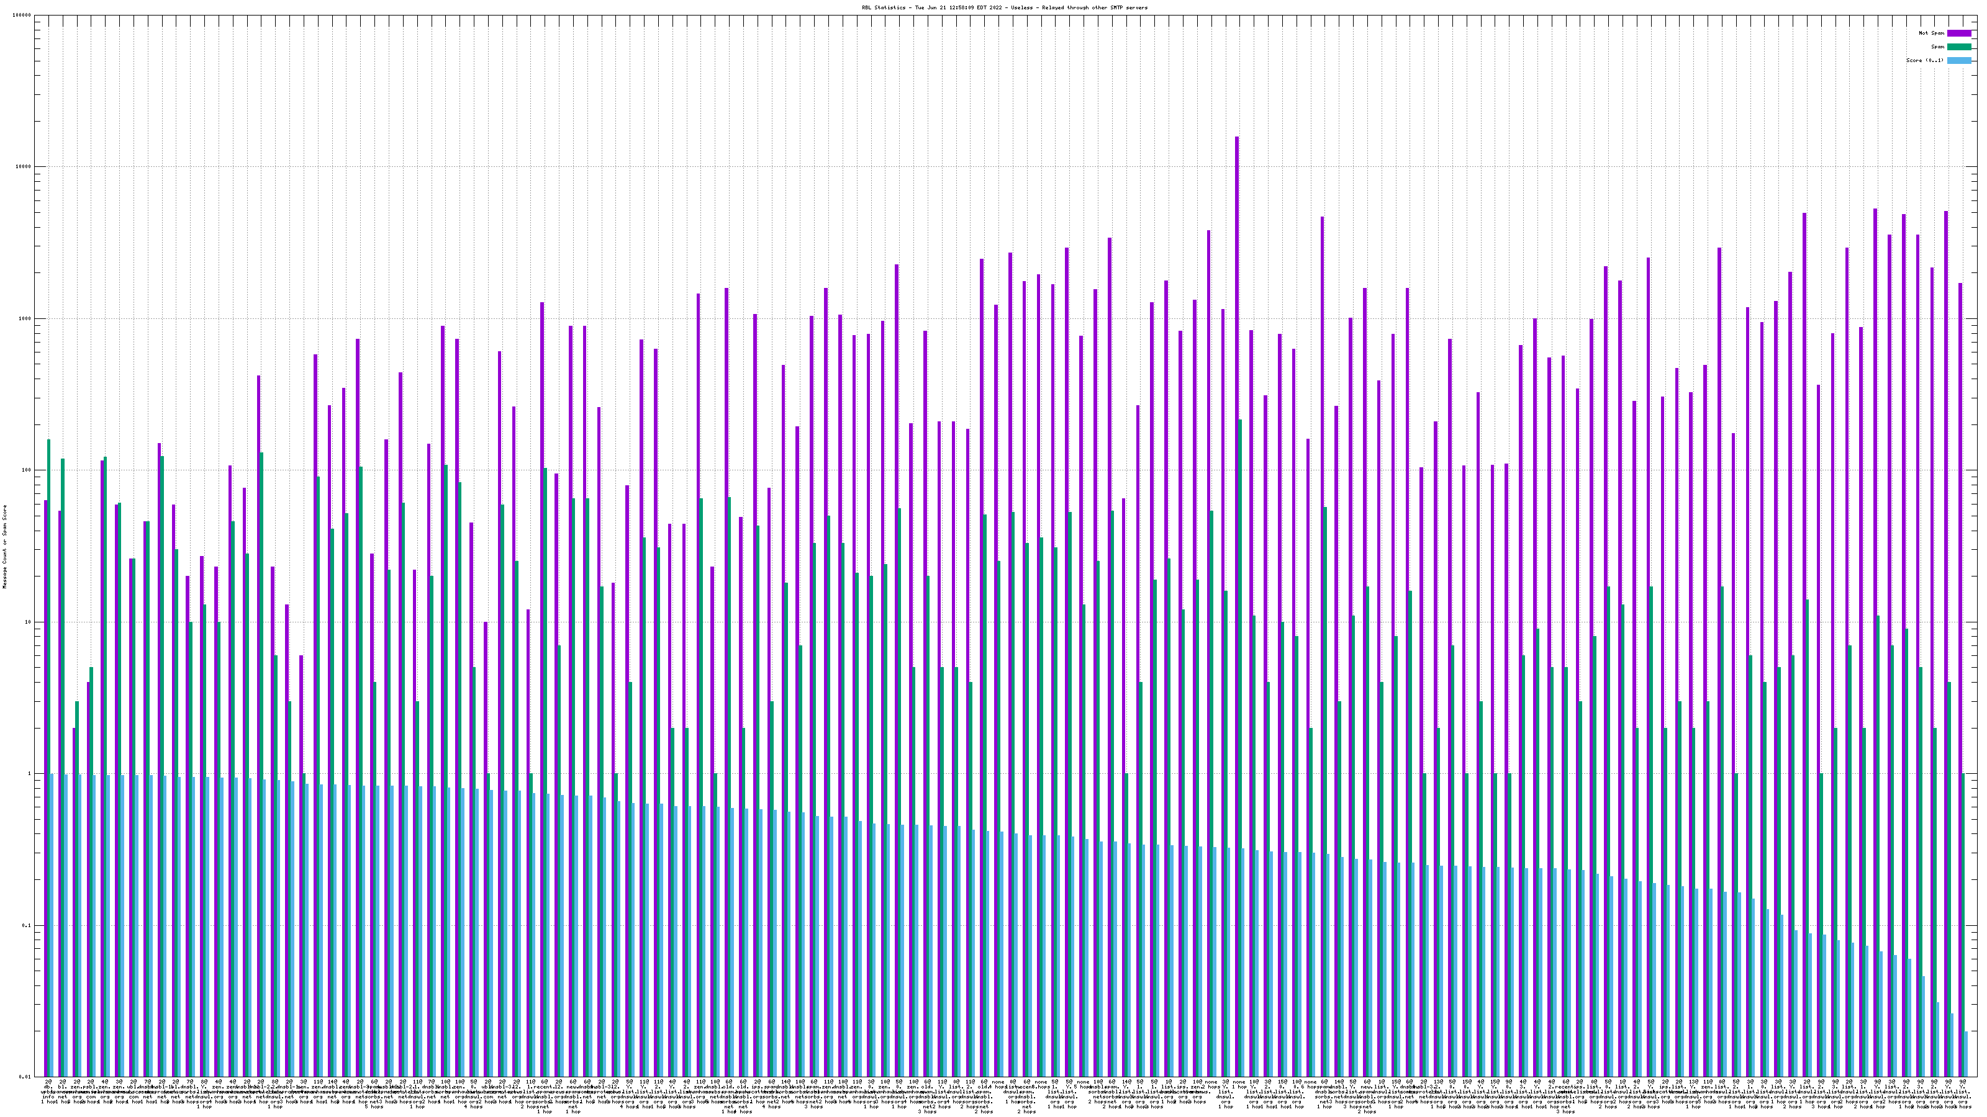
Task: Click the vertical y-axis title text
Action: tap(4, 546)
